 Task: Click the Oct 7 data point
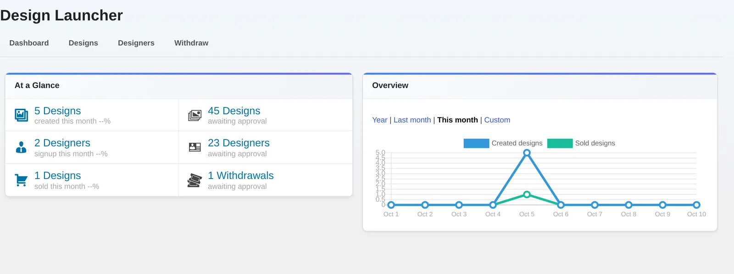(595, 205)
